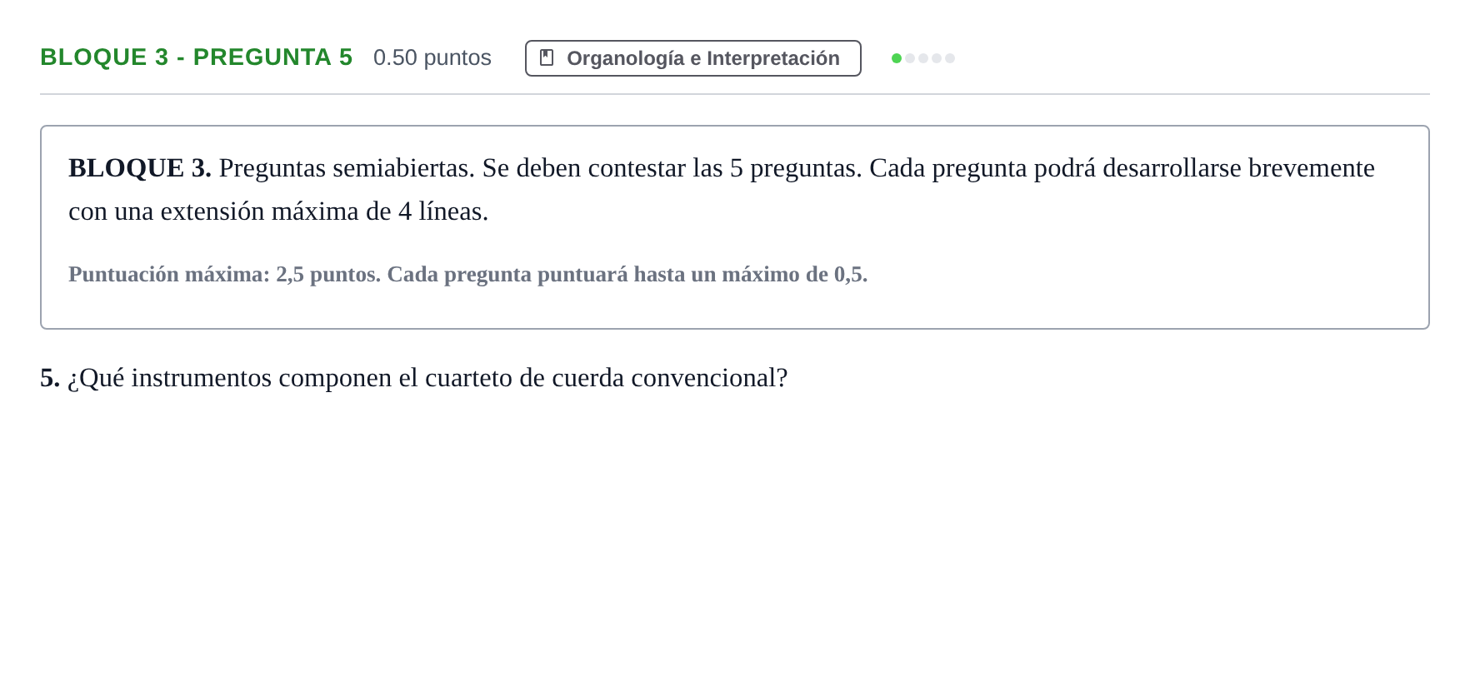Click the bold BLOQUE 3. label in box
The height and width of the screenshot is (676, 1470).
pos(140,168)
